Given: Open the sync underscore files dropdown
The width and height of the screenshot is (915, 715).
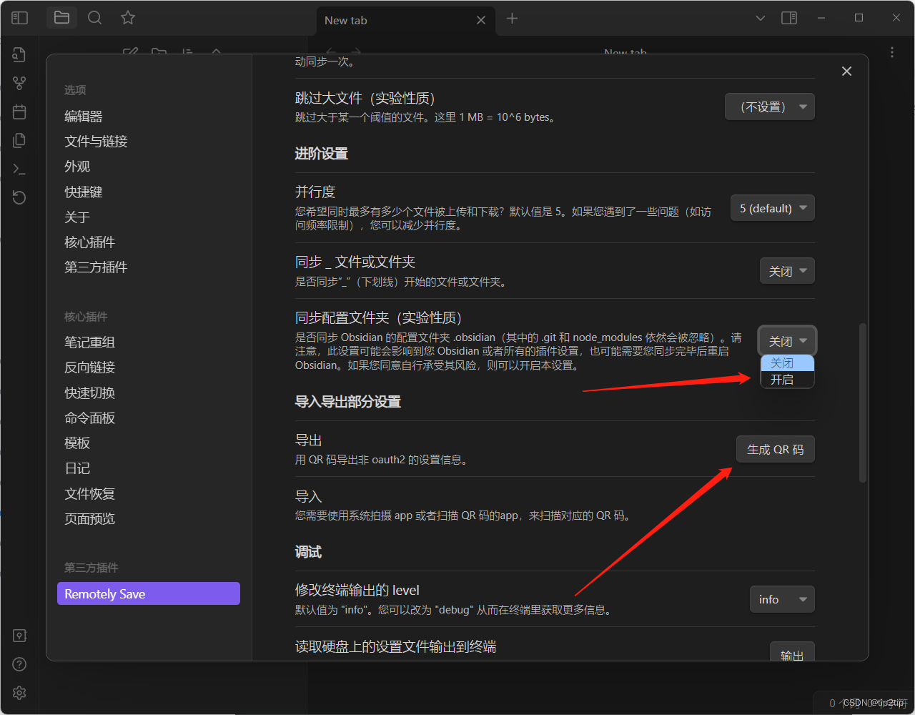Looking at the screenshot, I should point(787,271).
